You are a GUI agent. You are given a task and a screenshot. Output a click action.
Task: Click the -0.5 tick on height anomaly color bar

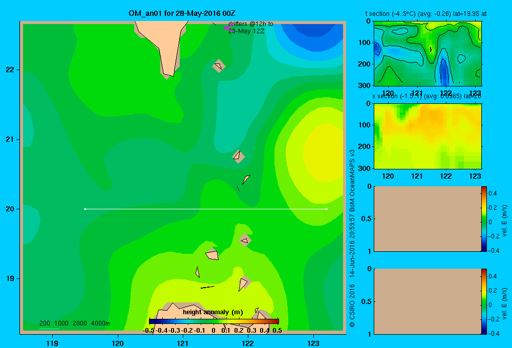point(148,331)
